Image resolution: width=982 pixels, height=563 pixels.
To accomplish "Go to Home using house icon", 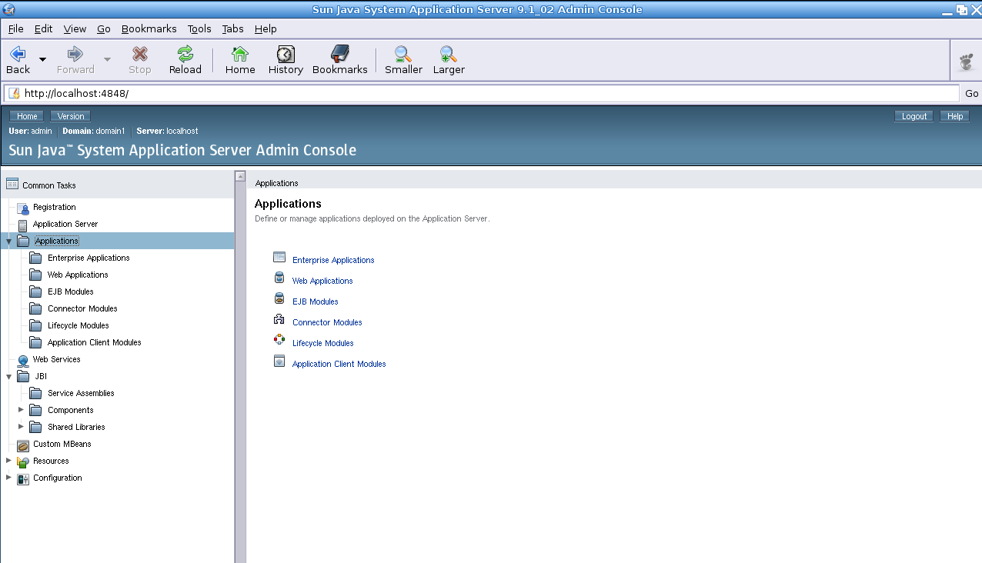I will click(x=240, y=54).
